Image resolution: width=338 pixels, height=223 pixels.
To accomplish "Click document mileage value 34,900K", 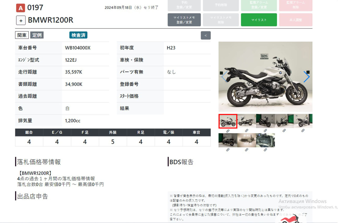I will [74, 84].
